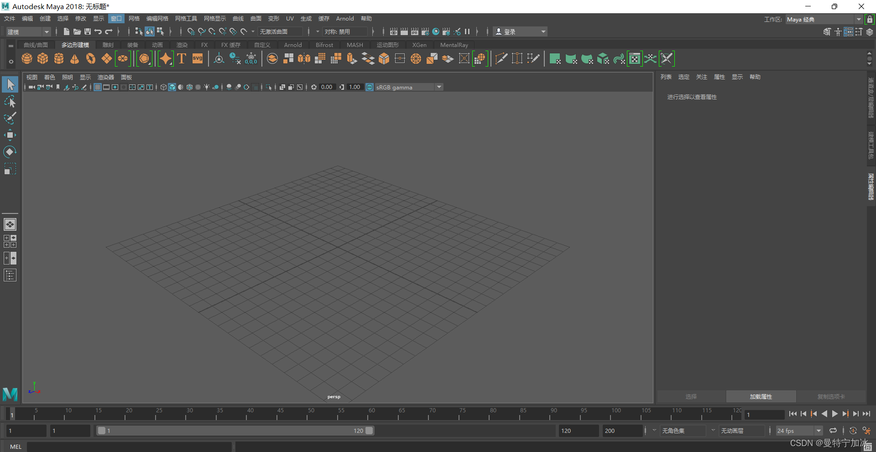Toggle snap to grid in the status line
876x452 pixels.
coord(191,31)
